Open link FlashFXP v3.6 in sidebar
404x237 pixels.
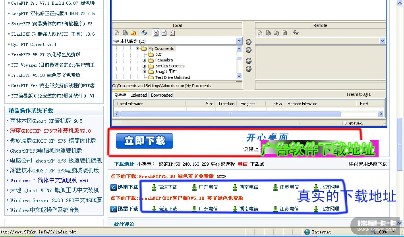point(53,34)
